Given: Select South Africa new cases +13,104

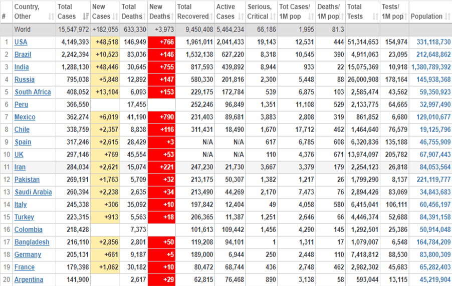Looking at the screenshot, I should [105, 92].
